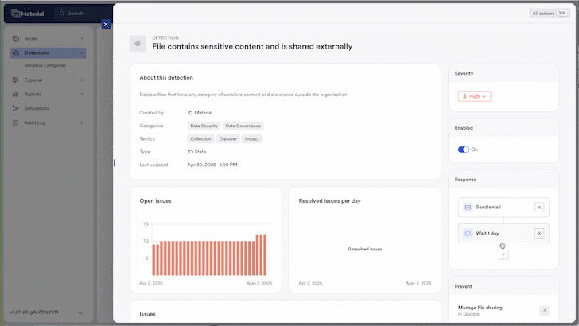Collapse the sidebar using the double-chevron
Screen dimensions: 579x326
point(80,312)
